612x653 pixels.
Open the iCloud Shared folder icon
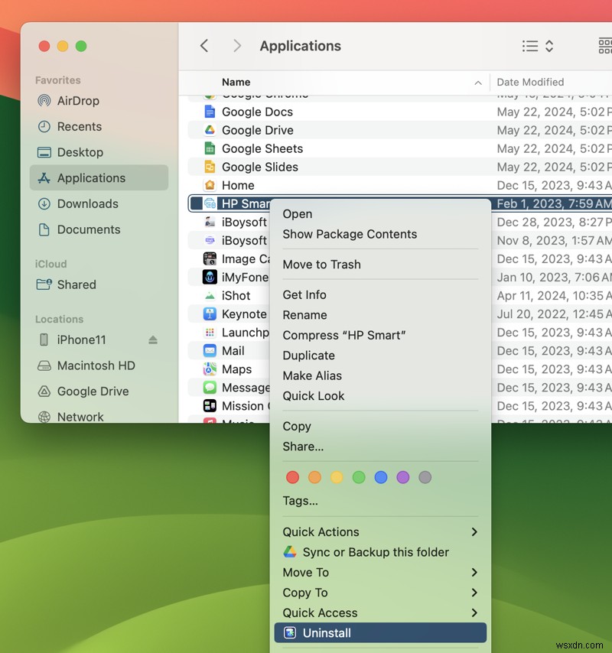44,284
